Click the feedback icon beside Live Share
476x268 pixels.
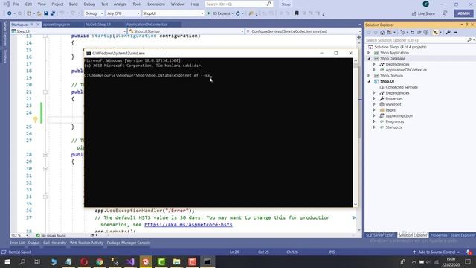tap(445, 13)
